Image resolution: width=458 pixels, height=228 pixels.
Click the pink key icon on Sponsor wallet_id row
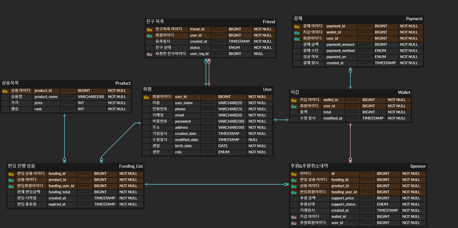click(x=294, y=217)
